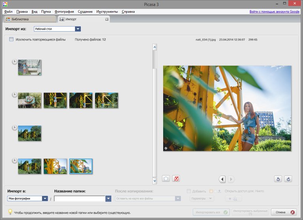This screenshot has width=303, height=220.
Task: Click the clock icon beside the four-thumbnail row
Action: pyautogui.click(x=15, y=95)
